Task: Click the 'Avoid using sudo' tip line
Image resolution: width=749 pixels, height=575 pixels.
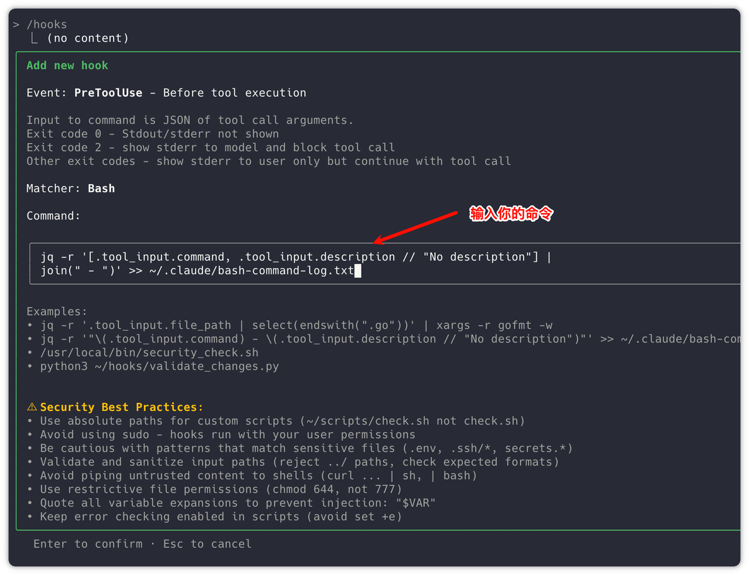Action: tap(228, 434)
